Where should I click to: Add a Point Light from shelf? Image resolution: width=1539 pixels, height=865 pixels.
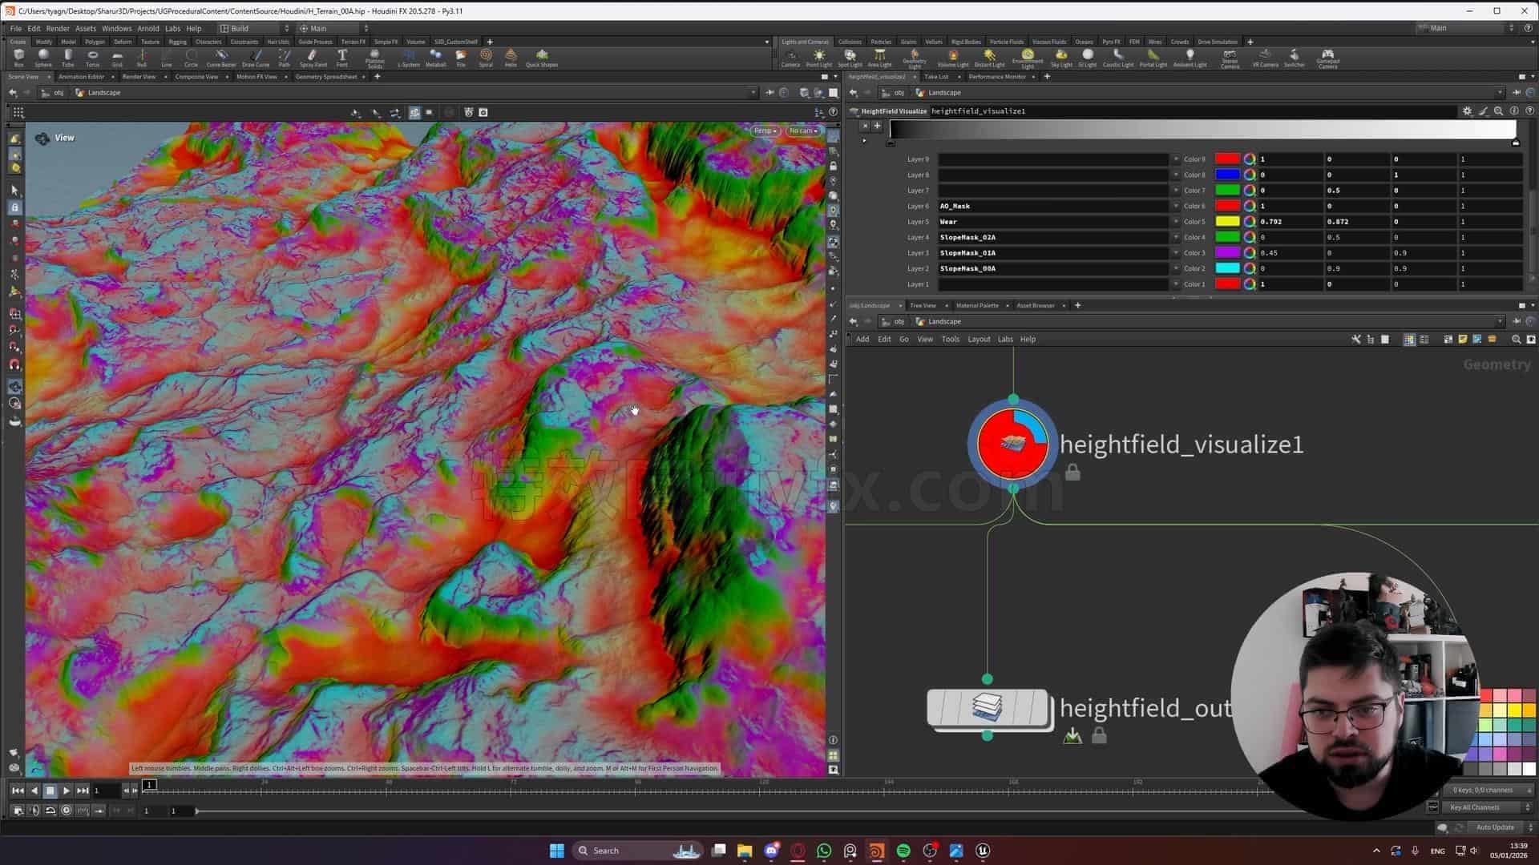coord(818,58)
